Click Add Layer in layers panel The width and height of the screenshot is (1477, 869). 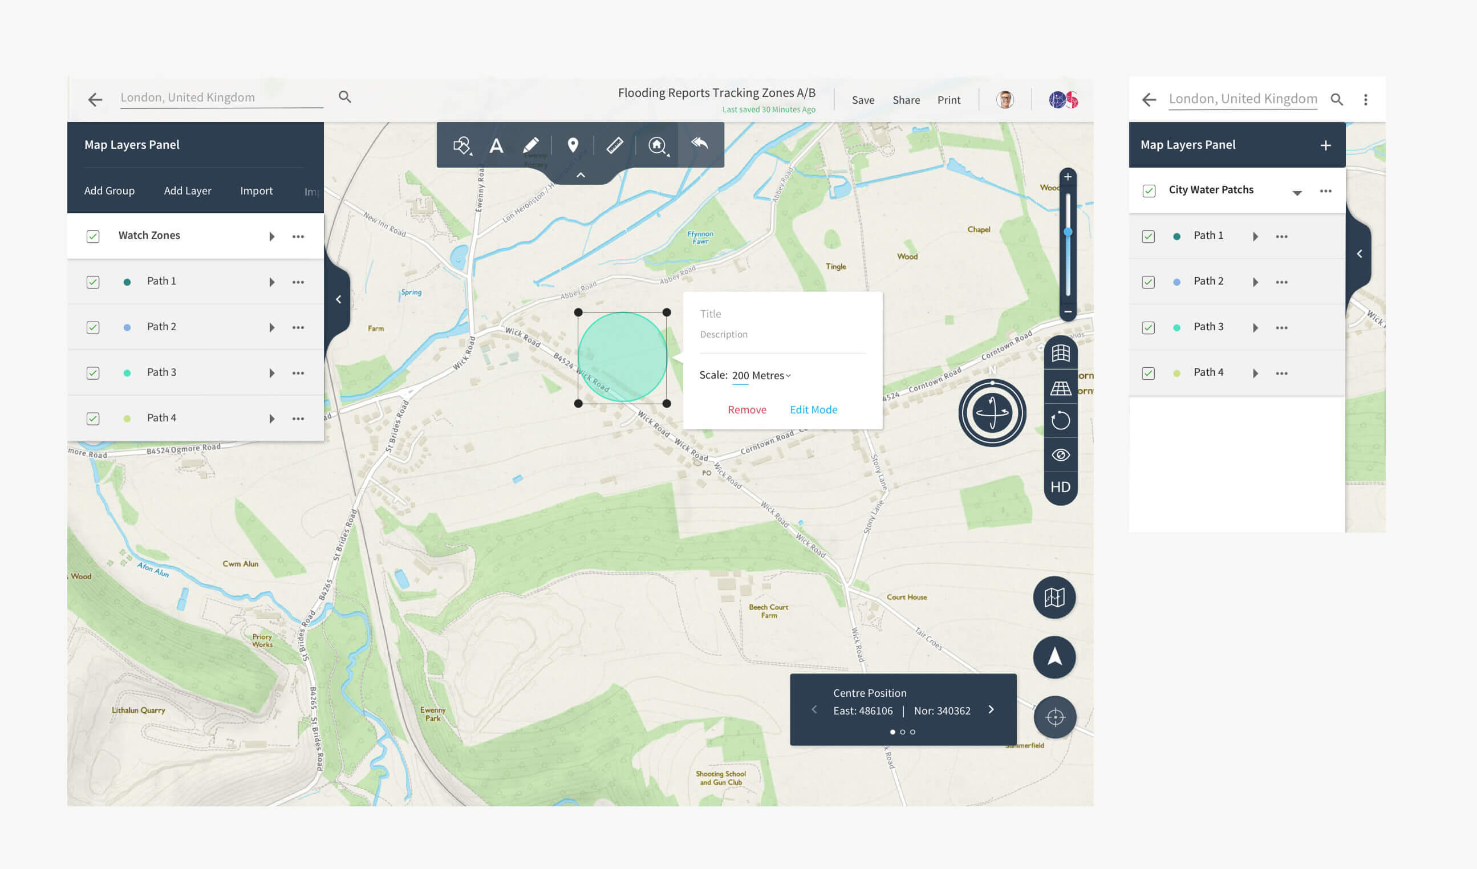[x=188, y=191]
